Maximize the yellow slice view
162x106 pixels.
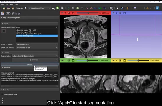(124, 61)
